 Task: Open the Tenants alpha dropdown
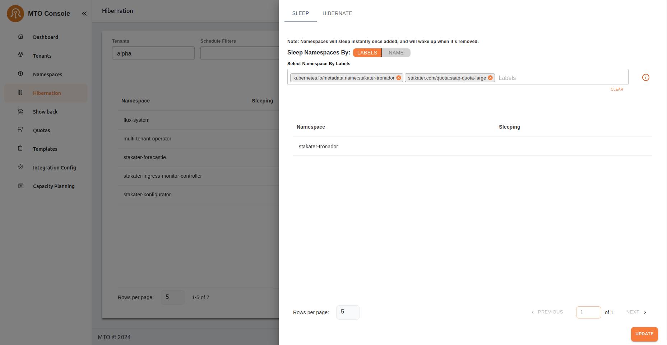pos(153,53)
